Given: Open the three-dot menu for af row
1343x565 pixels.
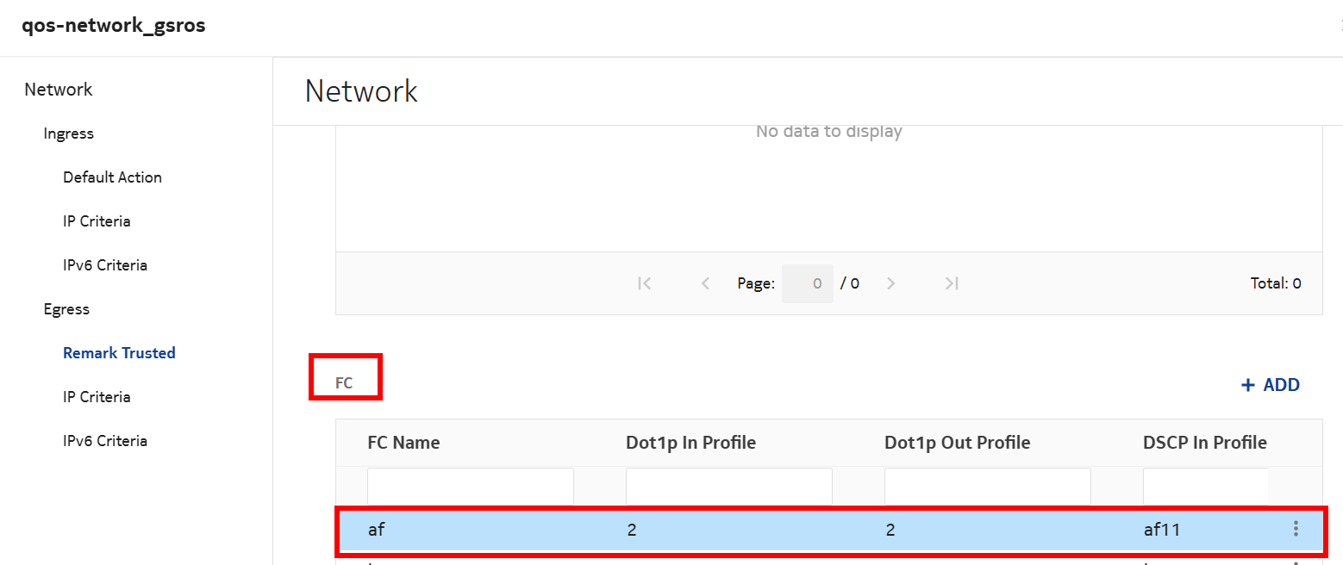Looking at the screenshot, I should (x=1296, y=529).
